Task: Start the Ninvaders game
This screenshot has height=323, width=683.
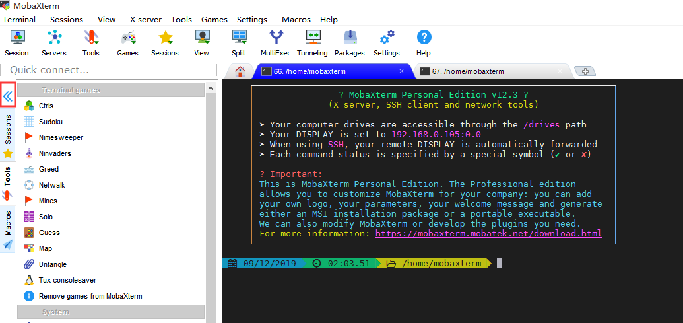Action: pyautogui.click(x=55, y=153)
